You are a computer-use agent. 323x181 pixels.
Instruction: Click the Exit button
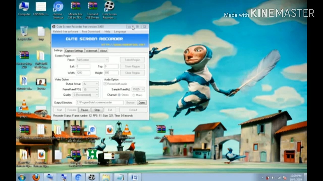(110, 110)
